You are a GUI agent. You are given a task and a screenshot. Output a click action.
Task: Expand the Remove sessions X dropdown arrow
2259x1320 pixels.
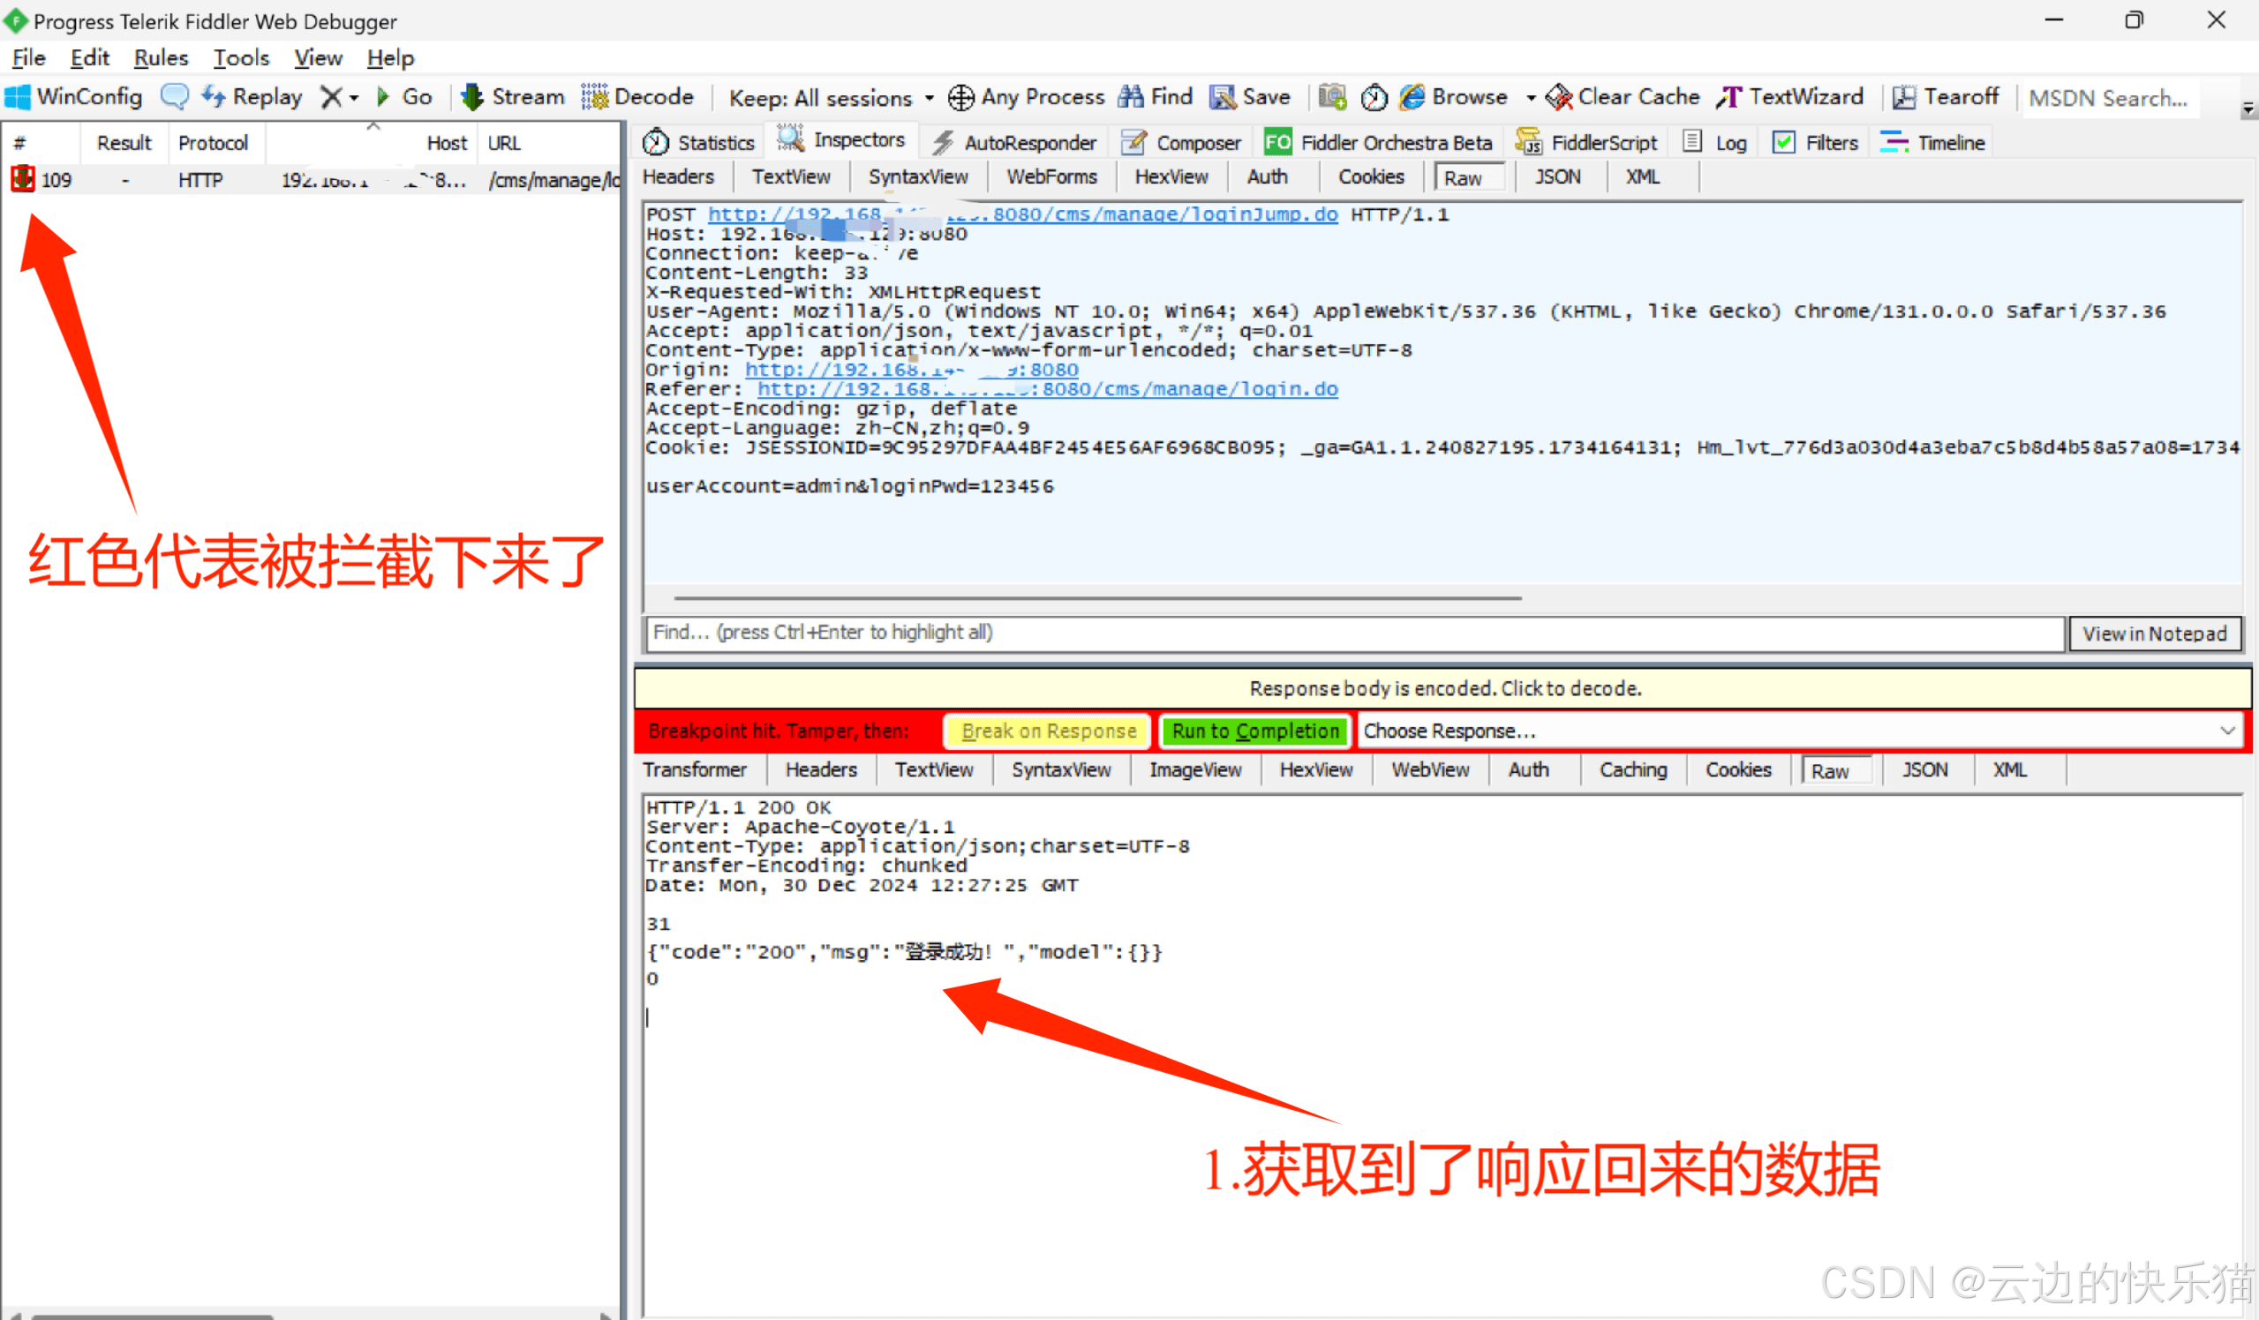coord(354,98)
